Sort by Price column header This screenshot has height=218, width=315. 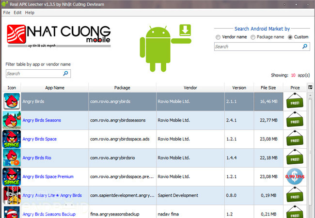(295, 88)
